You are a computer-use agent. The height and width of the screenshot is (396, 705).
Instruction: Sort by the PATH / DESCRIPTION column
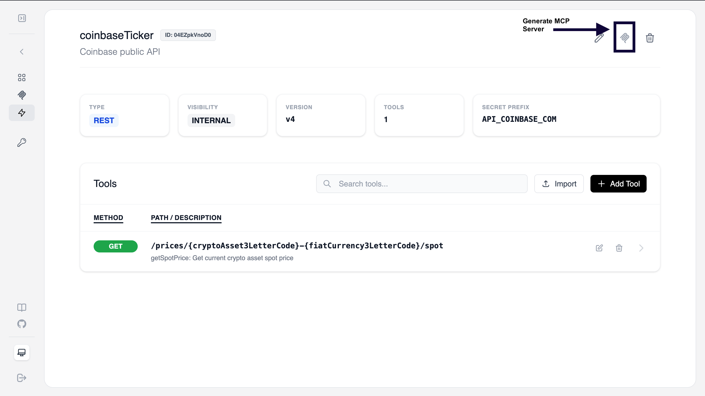click(186, 218)
